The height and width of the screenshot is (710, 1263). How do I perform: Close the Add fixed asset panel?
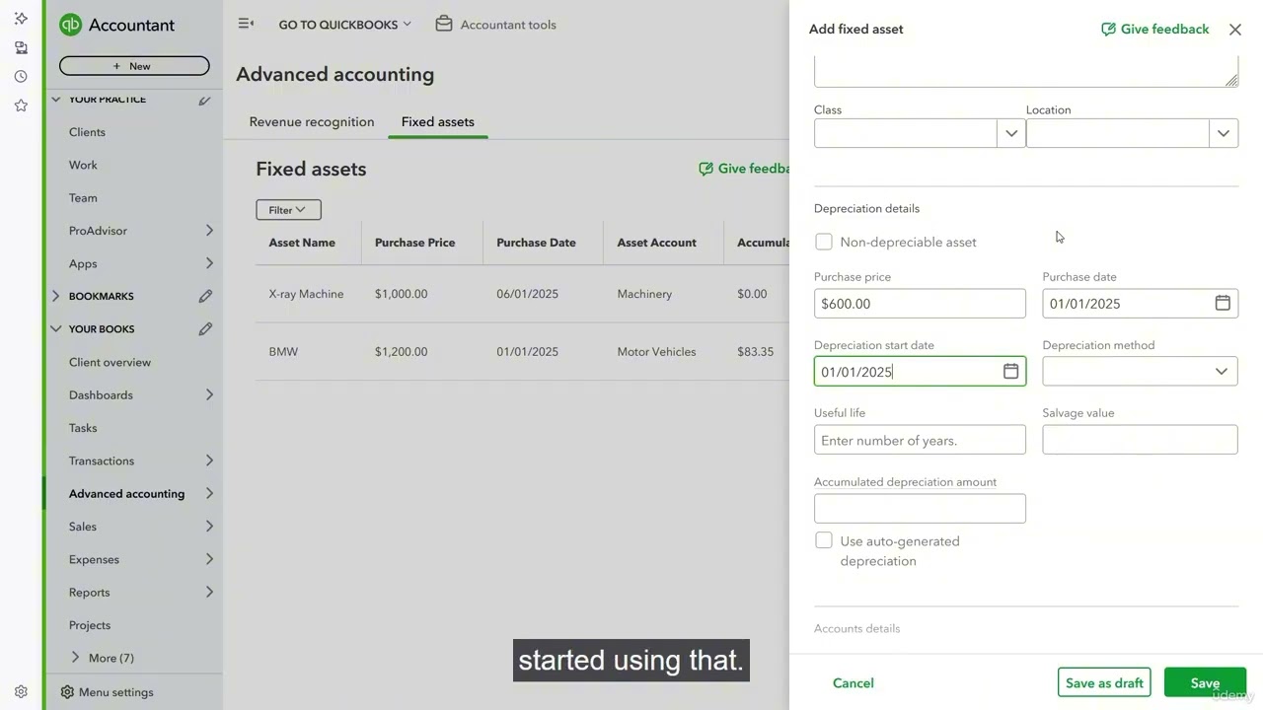coord(1235,30)
